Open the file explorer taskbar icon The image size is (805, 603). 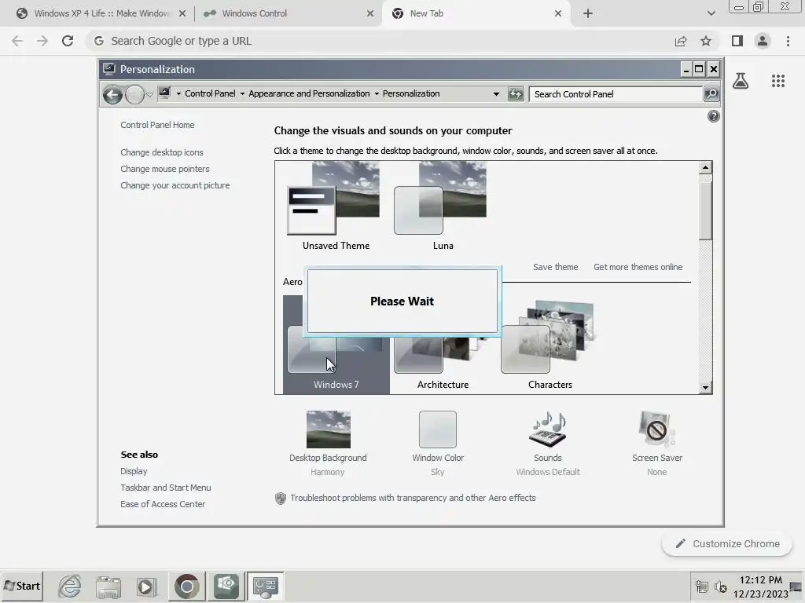pyautogui.click(x=108, y=586)
